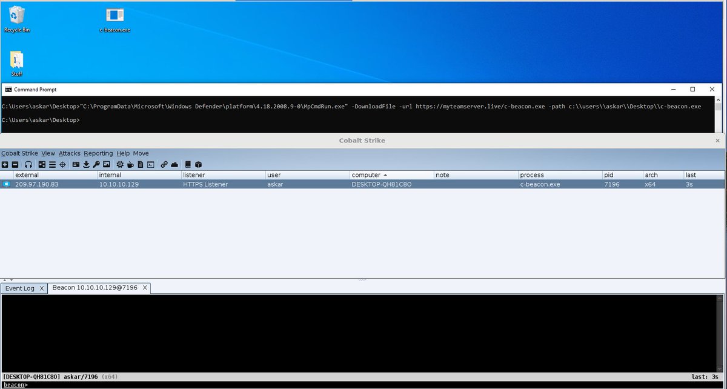This screenshot has width=727, height=389.
Task: Sort sessions by external column
Action: point(55,175)
